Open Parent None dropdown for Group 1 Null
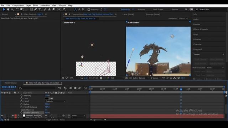 pyautogui.click(x=78, y=116)
